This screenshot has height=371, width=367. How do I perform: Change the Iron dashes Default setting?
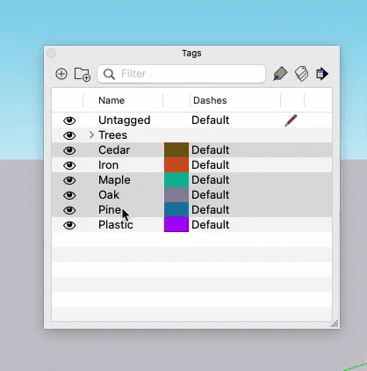(210, 165)
